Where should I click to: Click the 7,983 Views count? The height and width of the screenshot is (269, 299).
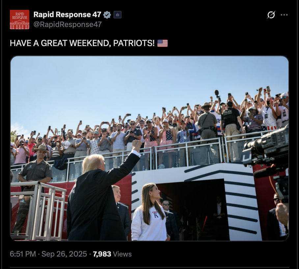click(112, 254)
